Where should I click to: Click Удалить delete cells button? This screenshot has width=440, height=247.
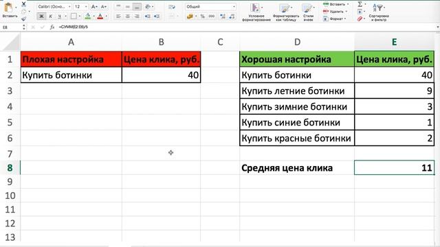(x=335, y=12)
